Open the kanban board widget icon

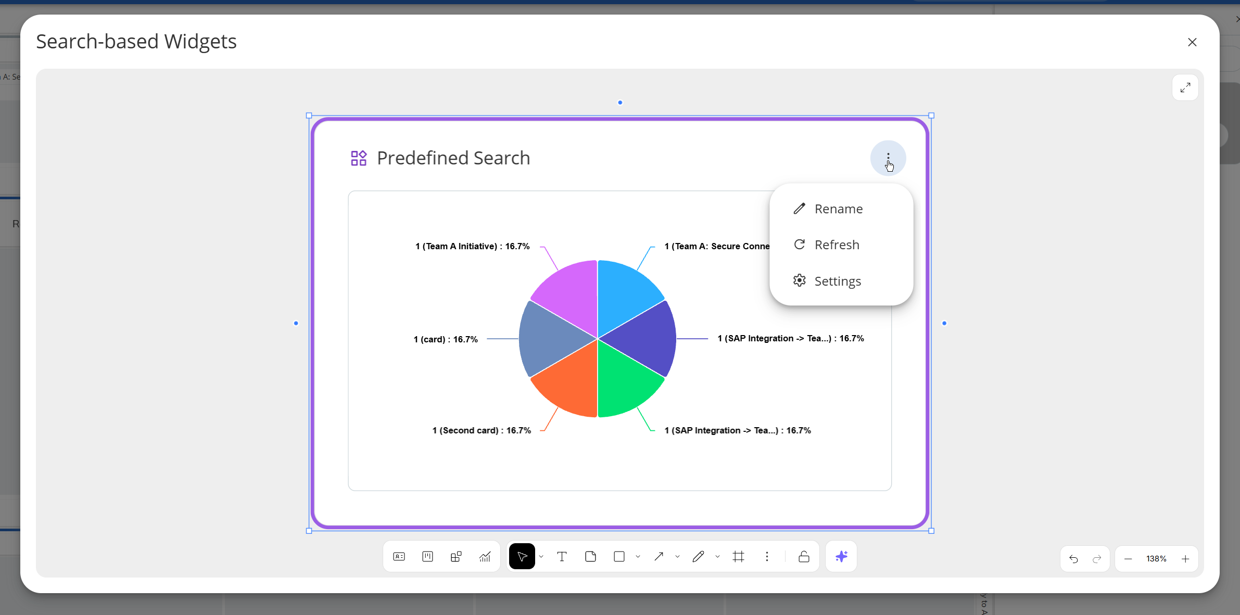(x=427, y=557)
